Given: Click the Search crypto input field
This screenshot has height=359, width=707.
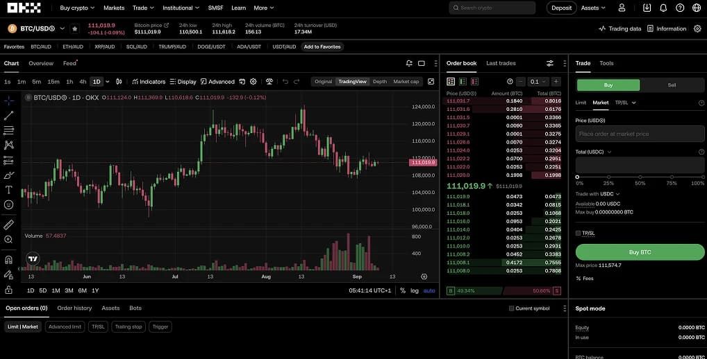Looking at the screenshot, I should click(492, 8).
